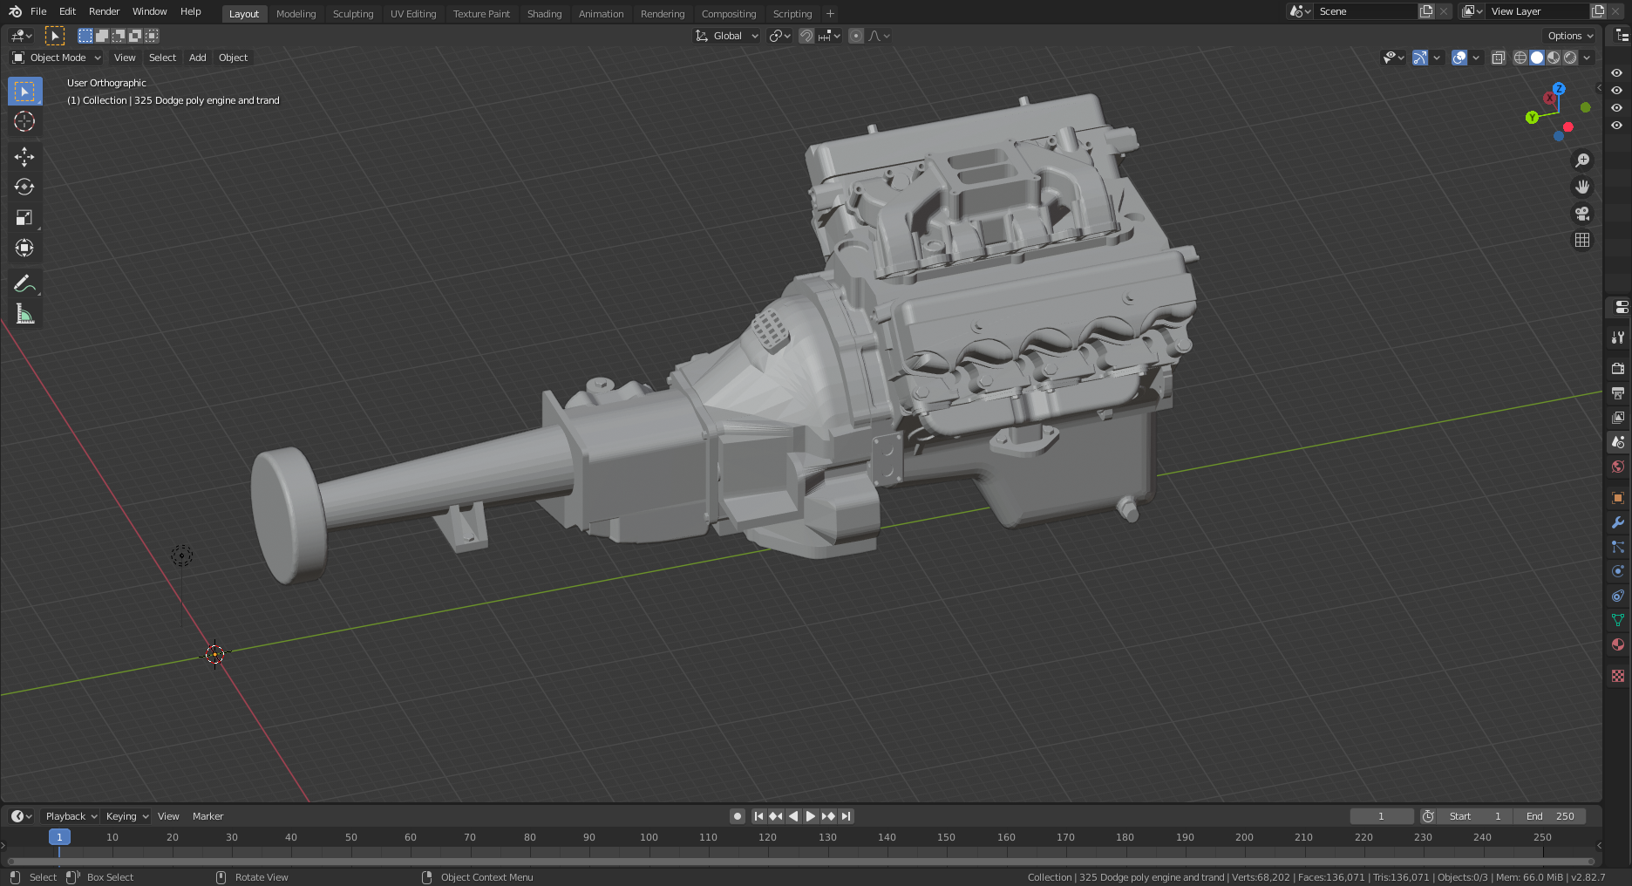Screen dimensions: 1632x886
Task: Open the Object properties tab
Action: coord(1618,498)
